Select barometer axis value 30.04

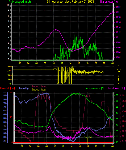coord(118,52)
